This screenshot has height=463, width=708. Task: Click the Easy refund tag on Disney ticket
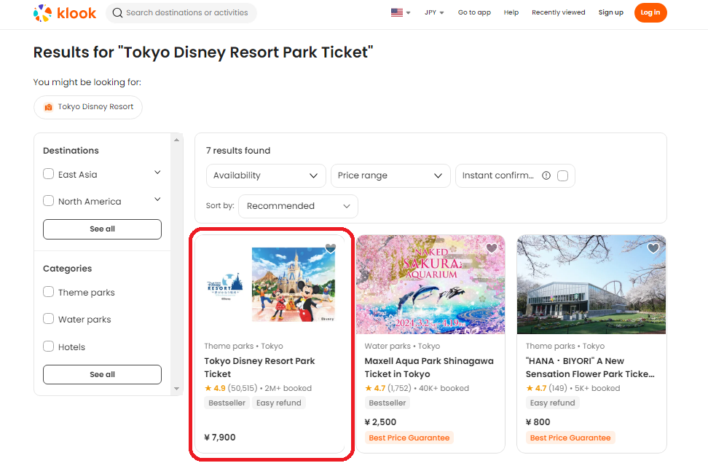278,403
